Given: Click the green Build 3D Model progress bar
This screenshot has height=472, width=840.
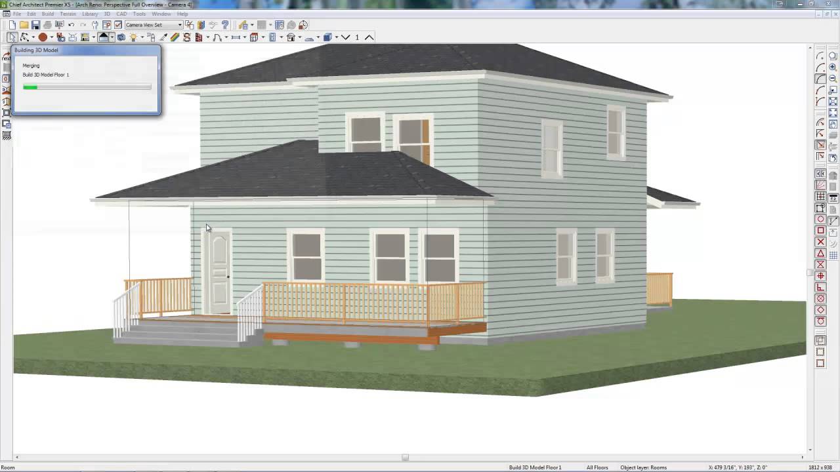Looking at the screenshot, I should click(87, 87).
